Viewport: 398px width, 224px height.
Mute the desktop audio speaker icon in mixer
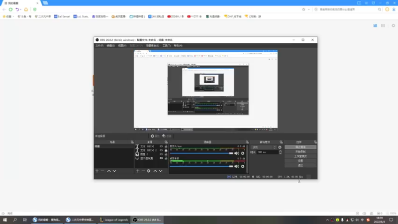click(x=237, y=166)
